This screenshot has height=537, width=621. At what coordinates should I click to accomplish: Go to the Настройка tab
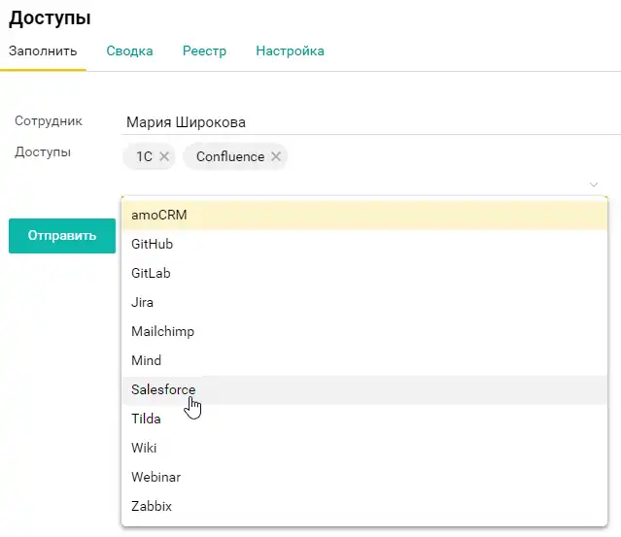click(290, 51)
